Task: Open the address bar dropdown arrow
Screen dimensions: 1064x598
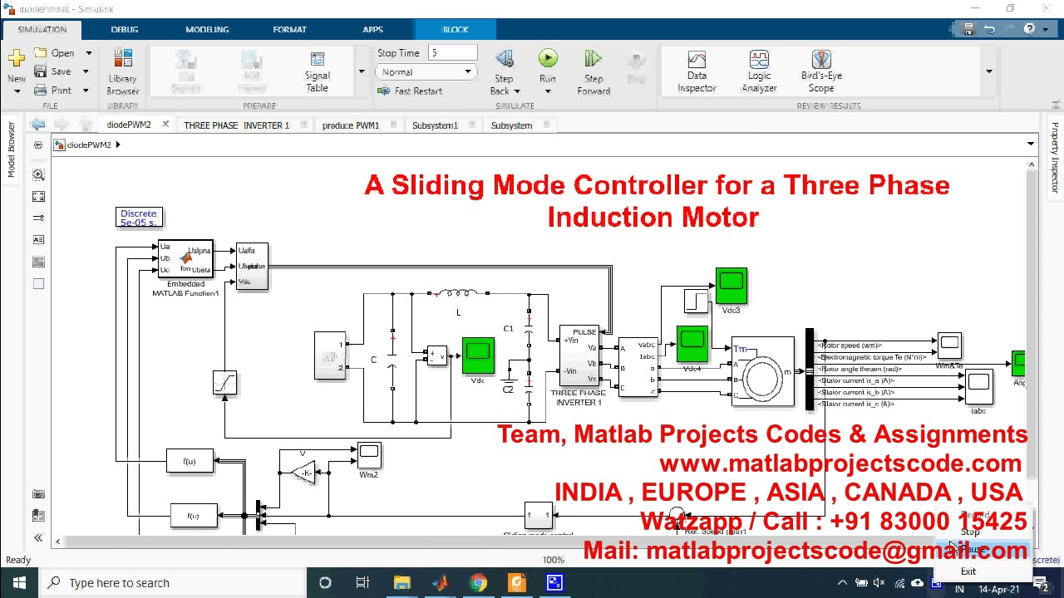Action: [x=1031, y=145]
